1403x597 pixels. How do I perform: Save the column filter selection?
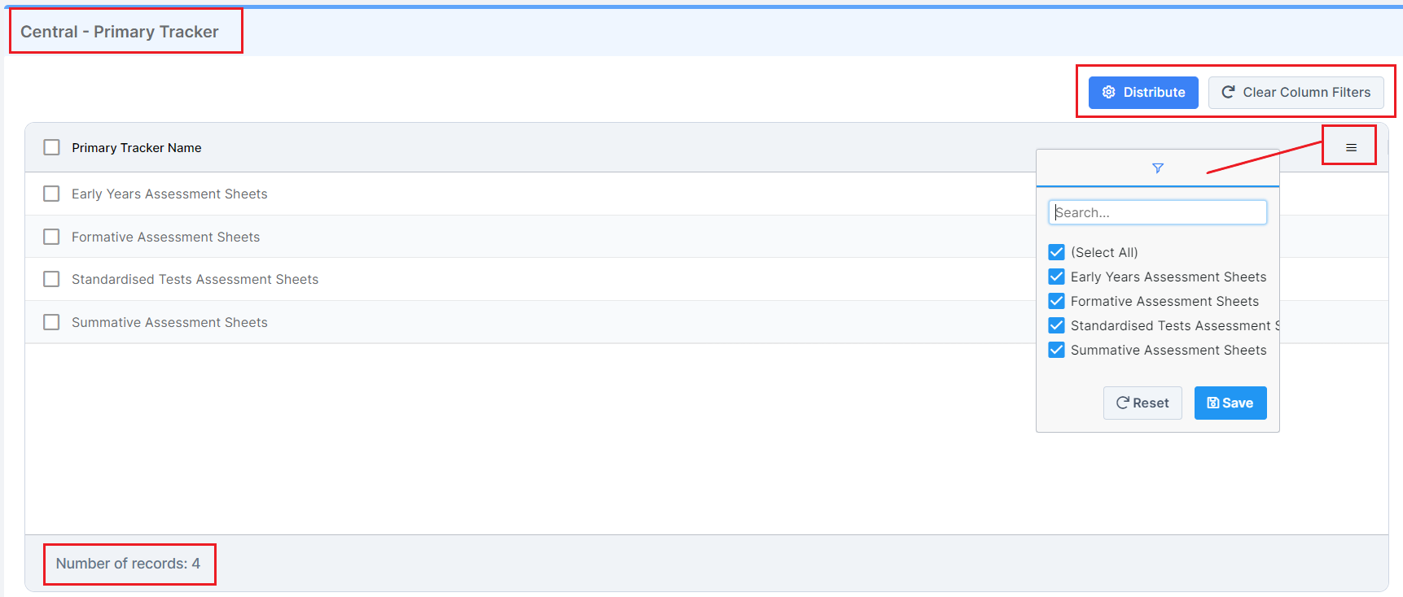coord(1230,403)
